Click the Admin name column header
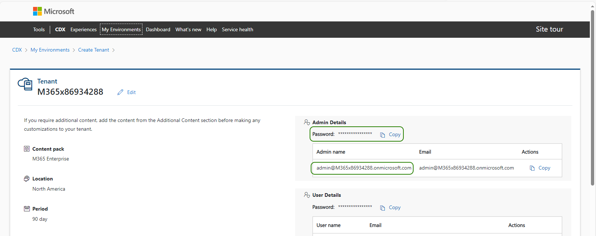 click(x=331, y=152)
